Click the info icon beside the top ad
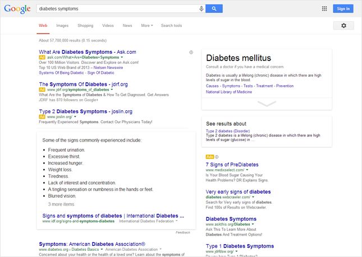 point(191,52)
